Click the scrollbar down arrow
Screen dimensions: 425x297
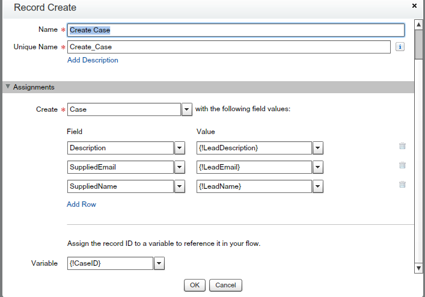click(419, 268)
